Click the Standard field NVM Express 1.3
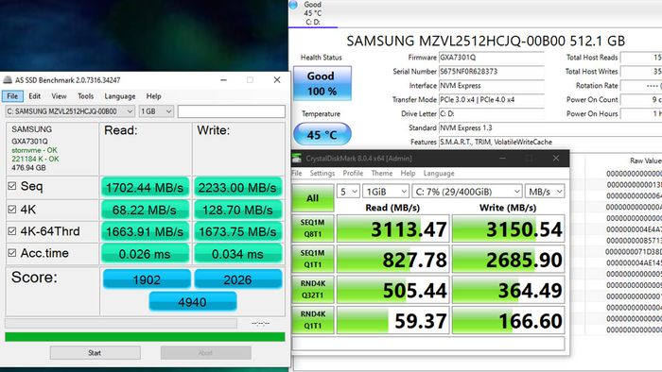The image size is (662, 372). 550,127
